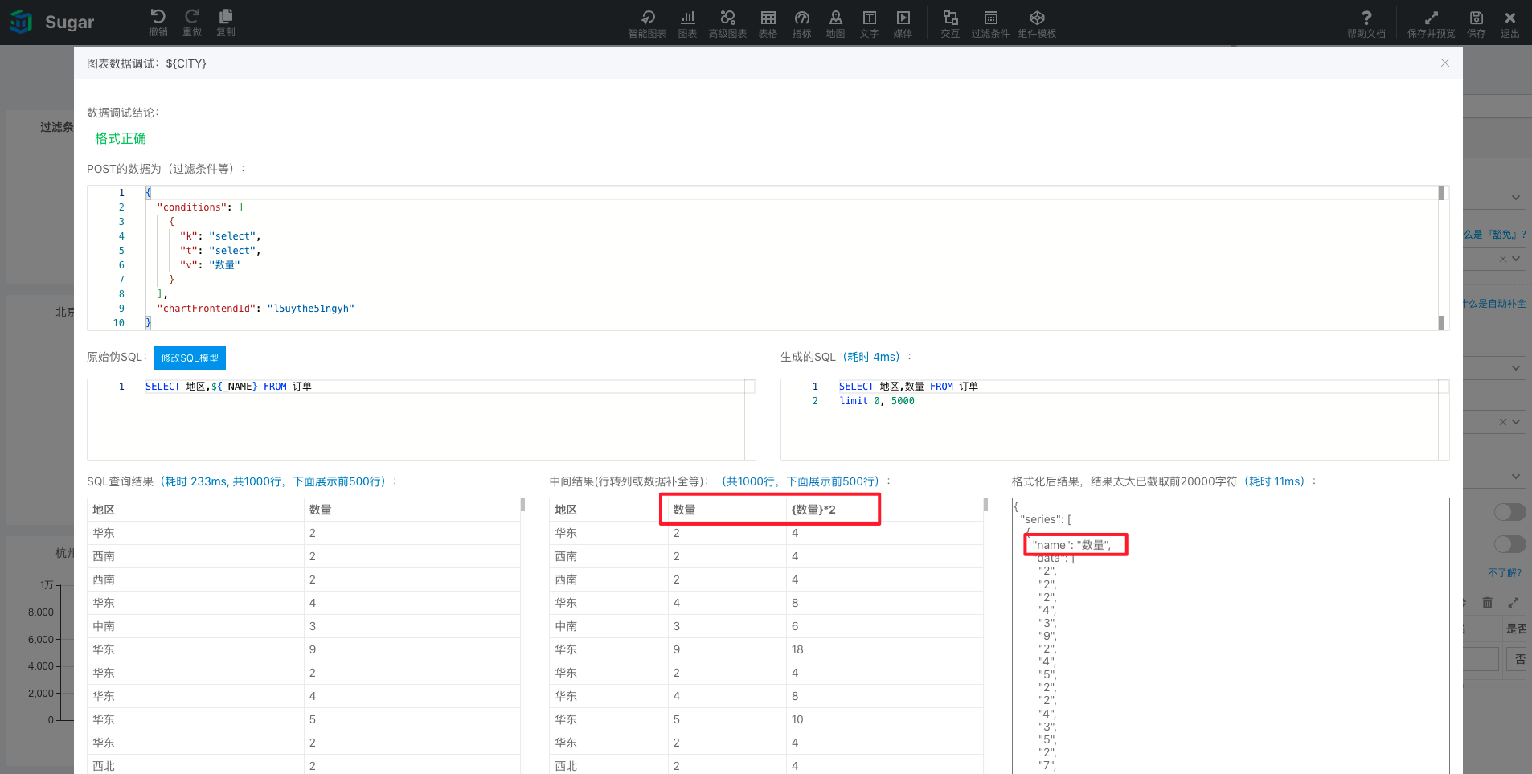This screenshot has width=1532, height=774.
Task: Click "name": "数量" in formatted result
Action: 1071,545
